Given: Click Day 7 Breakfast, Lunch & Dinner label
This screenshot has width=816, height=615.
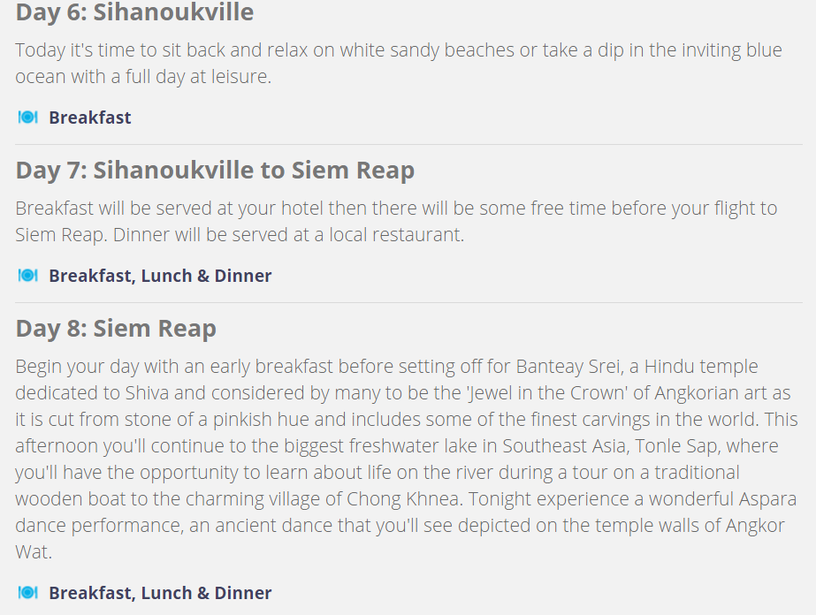Looking at the screenshot, I should point(160,276).
